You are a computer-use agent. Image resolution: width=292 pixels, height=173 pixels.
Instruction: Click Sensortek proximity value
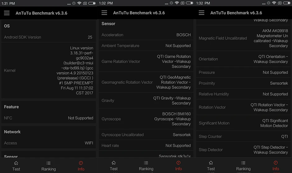(279, 83)
